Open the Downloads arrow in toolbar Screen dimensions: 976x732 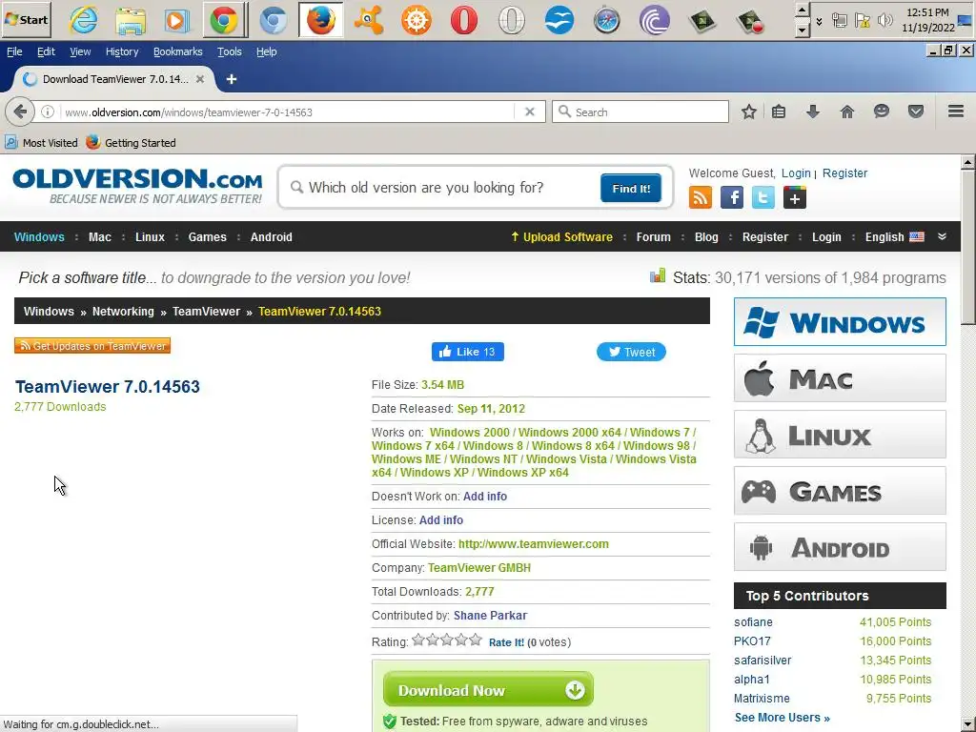pyautogui.click(x=813, y=112)
